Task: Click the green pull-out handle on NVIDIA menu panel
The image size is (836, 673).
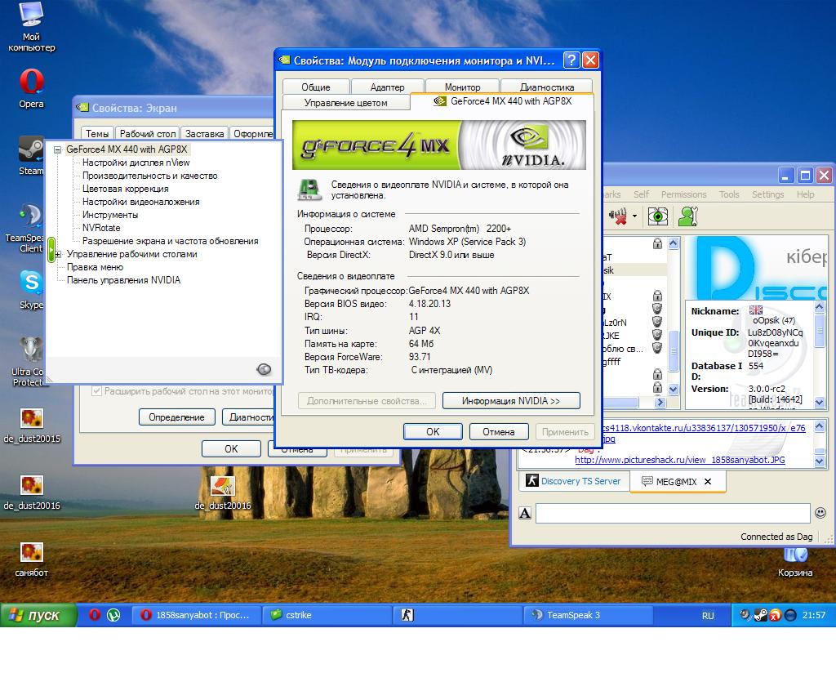Action: (51, 250)
